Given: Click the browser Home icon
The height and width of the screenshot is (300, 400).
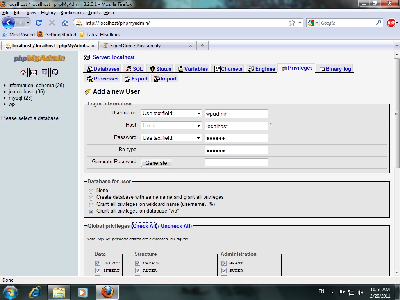Looking at the screenshot, I should [65, 23].
